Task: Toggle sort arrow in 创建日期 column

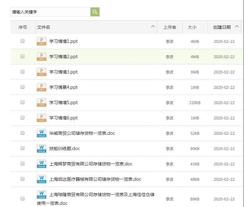Action: (236, 27)
